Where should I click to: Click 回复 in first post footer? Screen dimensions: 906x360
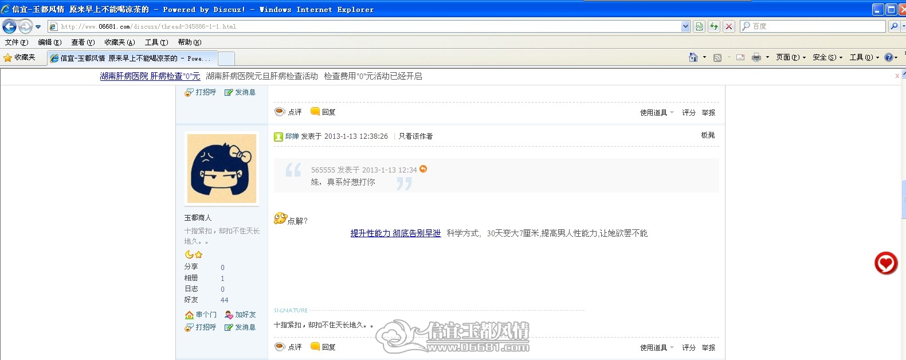tap(323, 112)
